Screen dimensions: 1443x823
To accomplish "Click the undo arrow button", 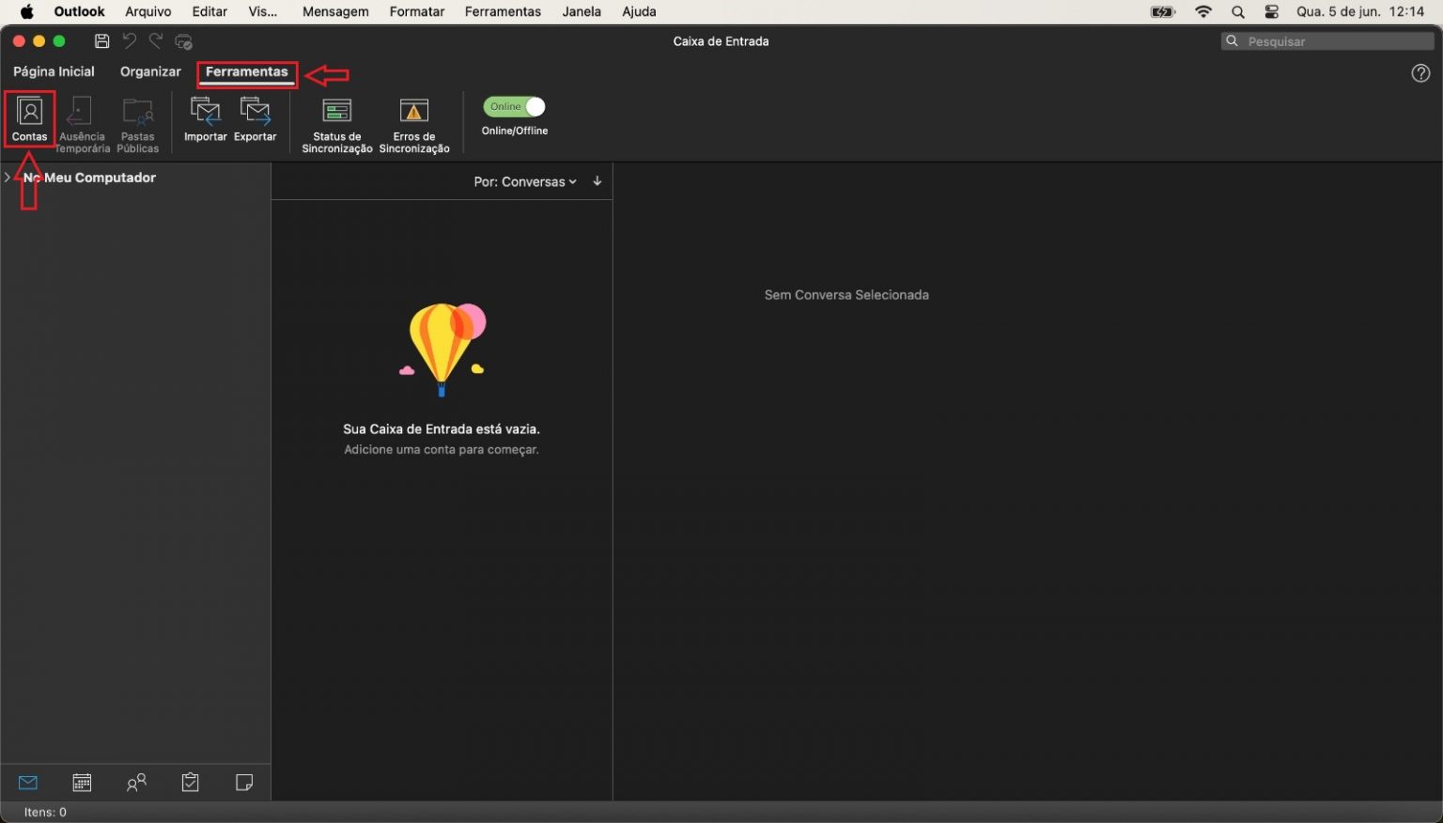I will pyautogui.click(x=129, y=41).
